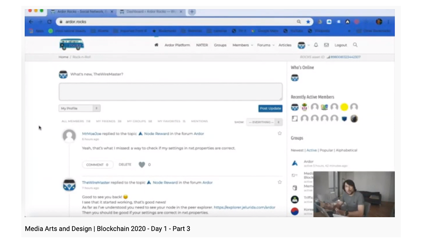Switch to the Mentions activity tab
This screenshot has height=240, width=427.
click(x=199, y=121)
